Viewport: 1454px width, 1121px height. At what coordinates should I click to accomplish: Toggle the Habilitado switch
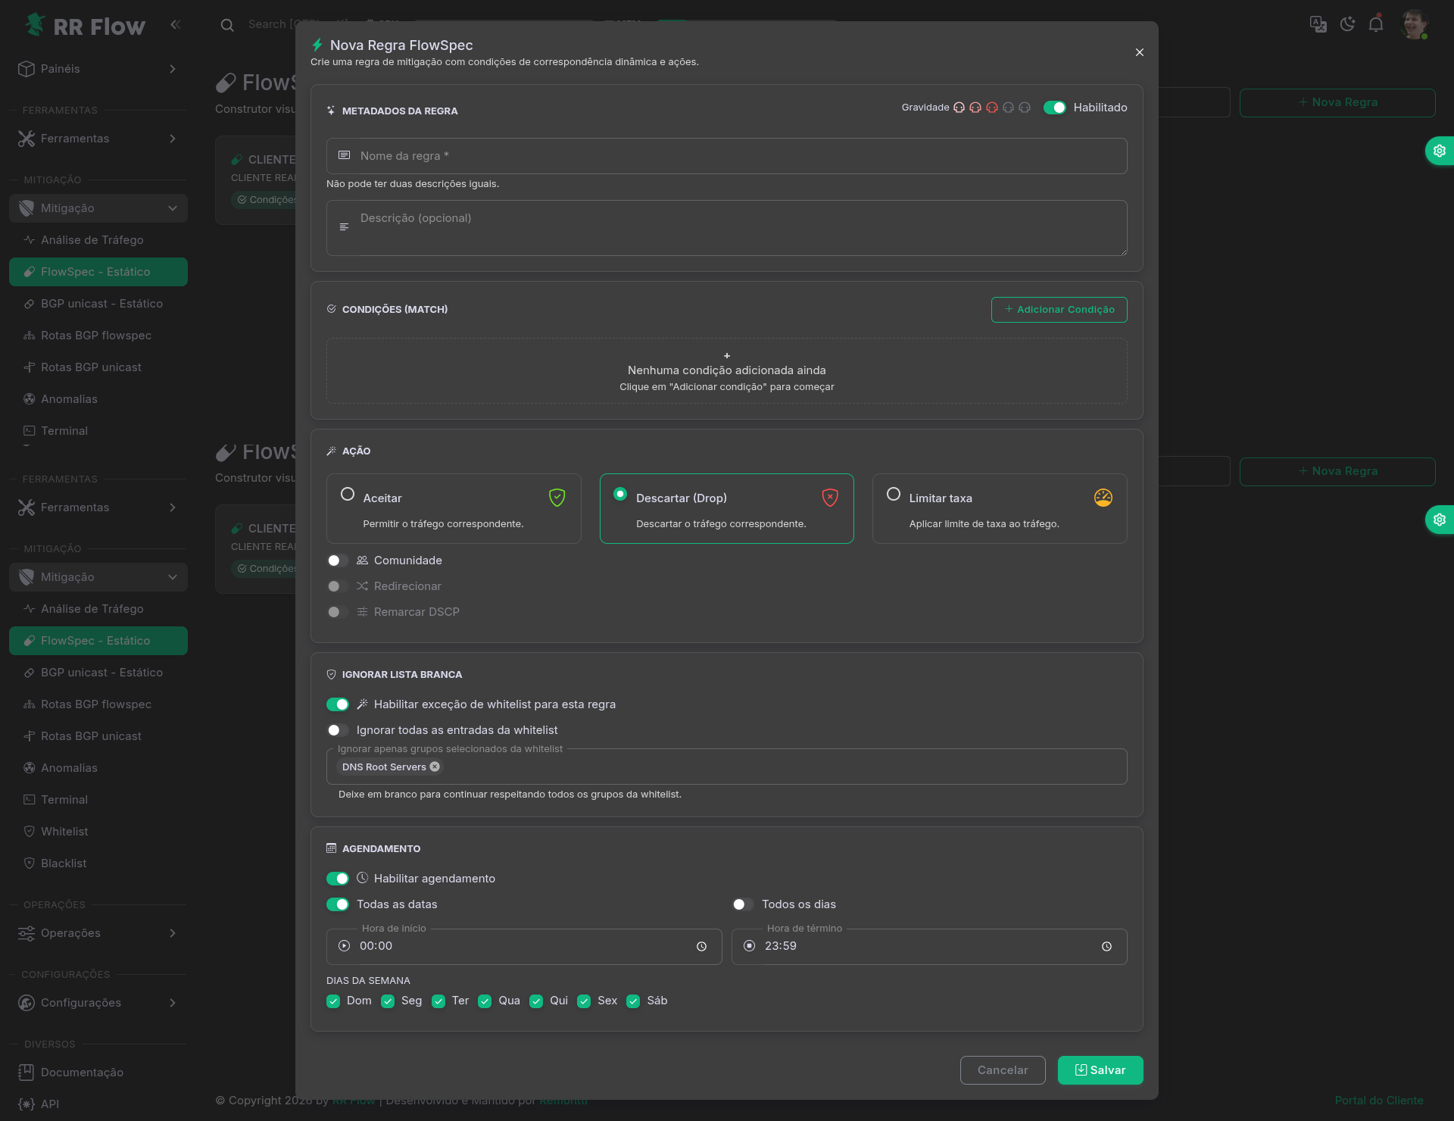tap(1054, 108)
